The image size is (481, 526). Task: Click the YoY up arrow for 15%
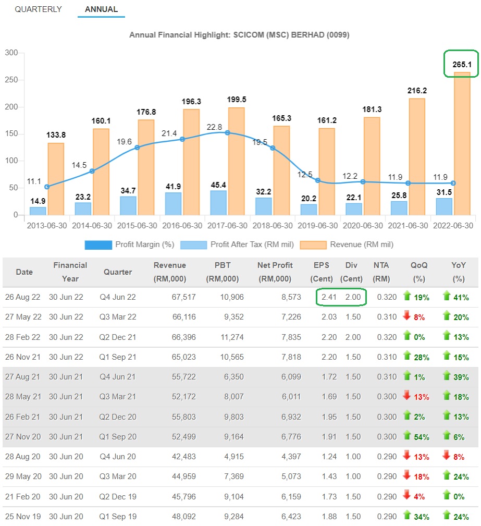click(447, 356)
